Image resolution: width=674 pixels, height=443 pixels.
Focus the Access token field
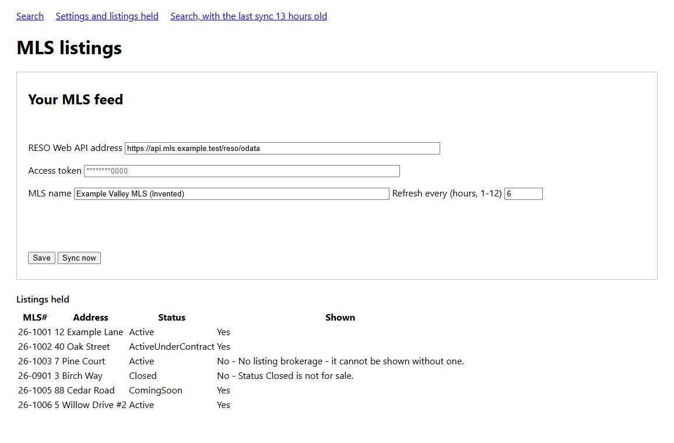pyautogui.click(x=242, y=171)
